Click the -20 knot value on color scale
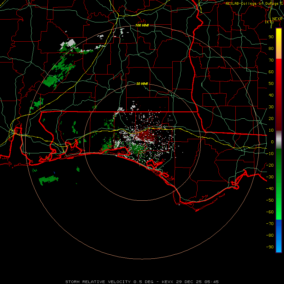The width and height of the screenshot is (284, 284). [270, 165]
